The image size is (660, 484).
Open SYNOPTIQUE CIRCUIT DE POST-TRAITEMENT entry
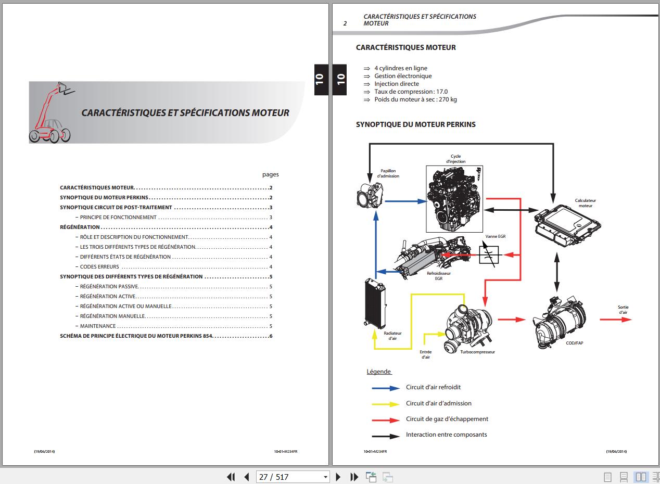pos(166,208)
